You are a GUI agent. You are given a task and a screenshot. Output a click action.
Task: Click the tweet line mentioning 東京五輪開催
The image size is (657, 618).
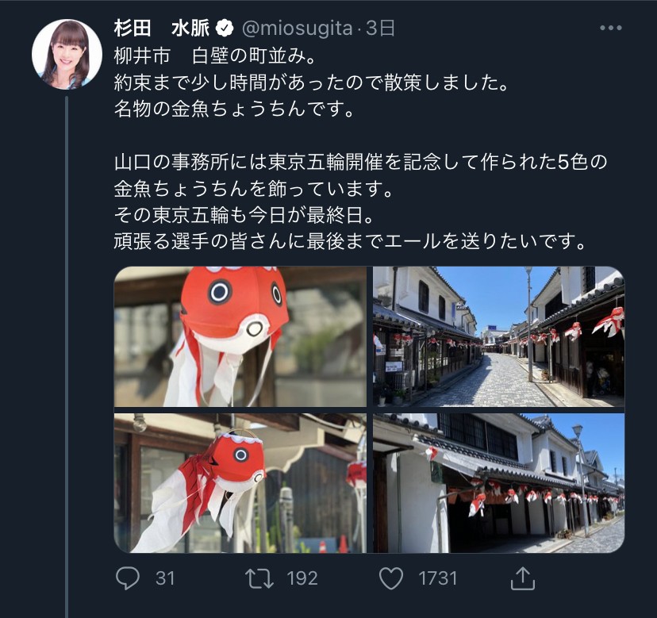point(360,162)
